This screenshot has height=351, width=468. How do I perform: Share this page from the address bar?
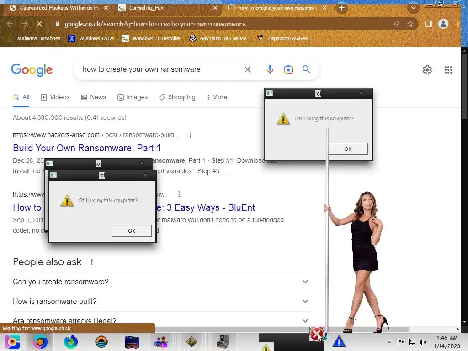click(396, 24)
